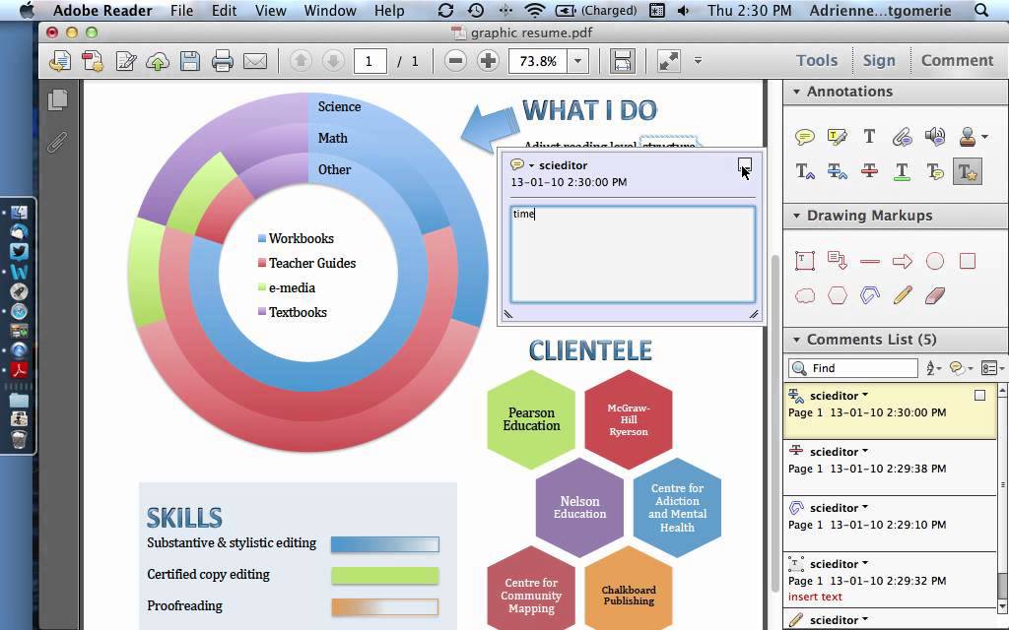
Task: Click the Save file toolbar icon
Action: tap(190, 61)
